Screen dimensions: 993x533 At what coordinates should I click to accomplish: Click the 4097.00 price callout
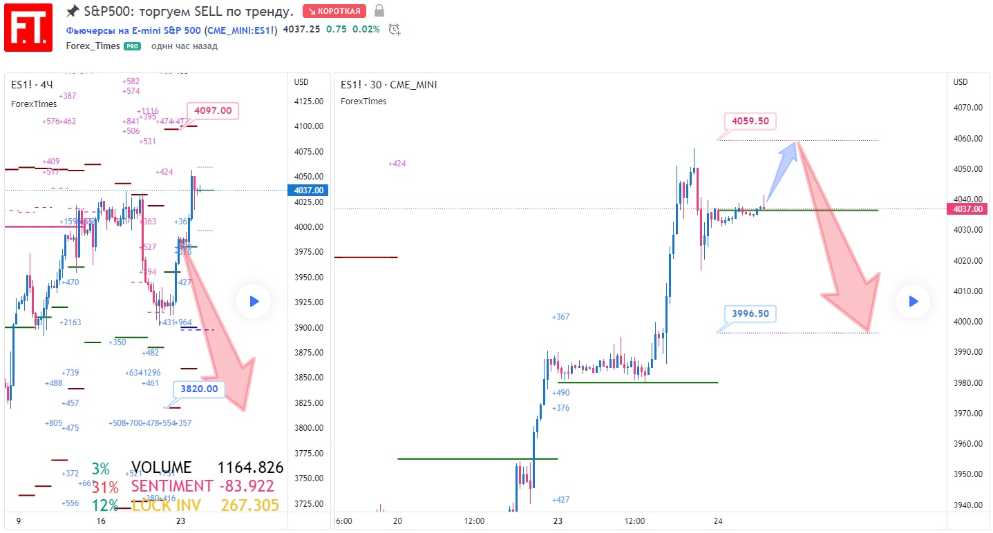coord(213,110)
